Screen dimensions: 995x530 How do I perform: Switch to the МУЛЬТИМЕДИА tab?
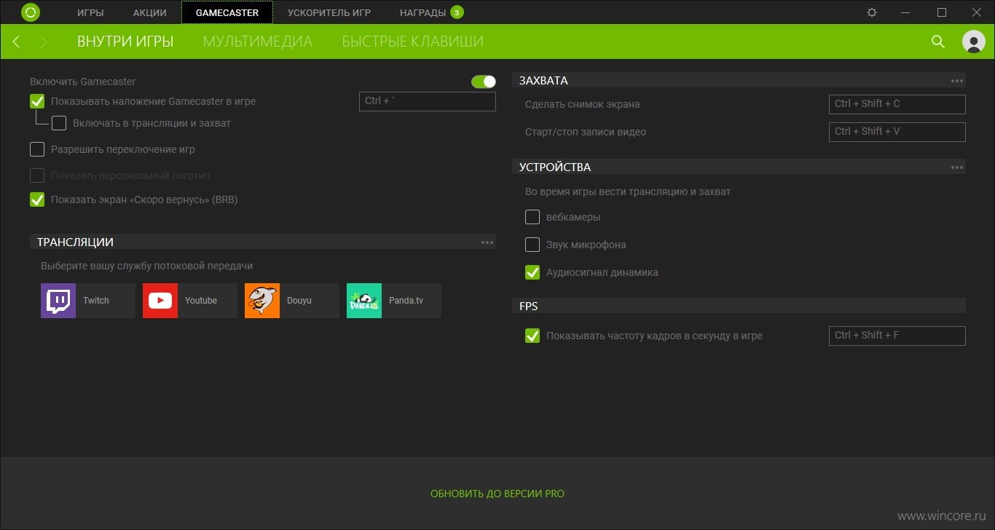[x=257, y=41]
